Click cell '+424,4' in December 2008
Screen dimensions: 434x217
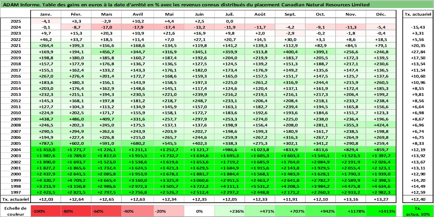pos(381,125)
